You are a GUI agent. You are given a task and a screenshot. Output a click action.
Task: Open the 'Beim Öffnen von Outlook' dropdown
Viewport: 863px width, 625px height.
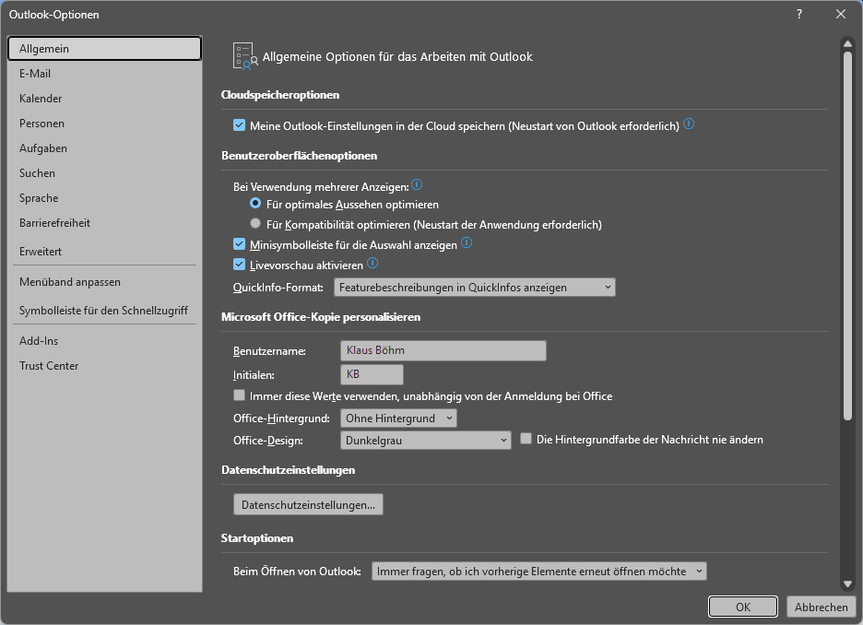point(538,572)
